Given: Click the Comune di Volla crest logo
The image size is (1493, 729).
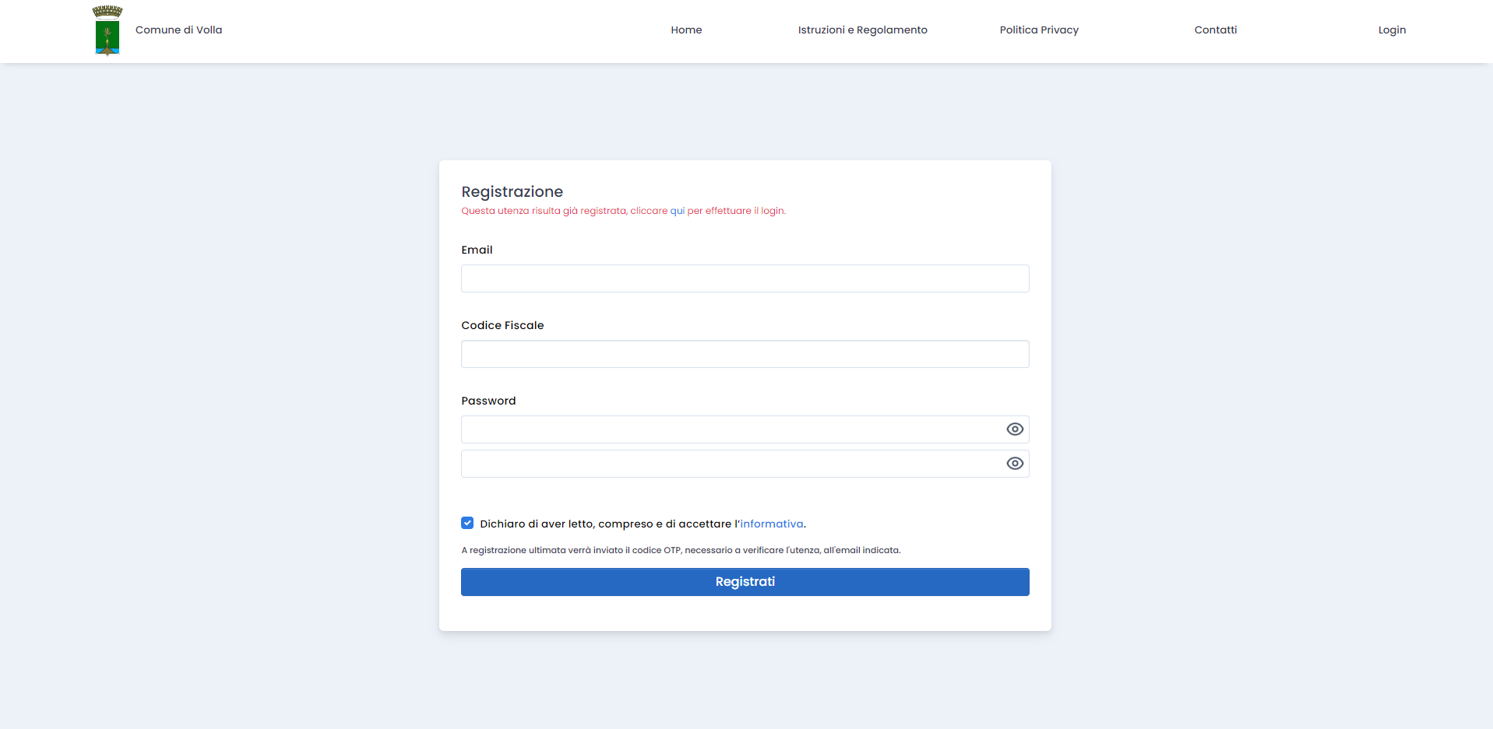Looking at the screenshot, I should coord(107,30).
